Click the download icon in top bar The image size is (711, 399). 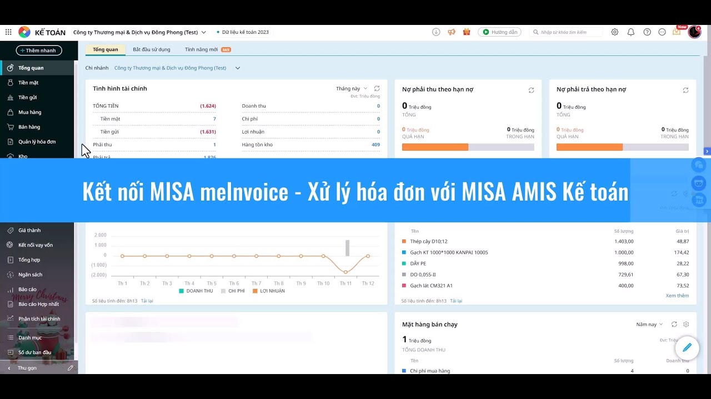[x=436, y=32]
